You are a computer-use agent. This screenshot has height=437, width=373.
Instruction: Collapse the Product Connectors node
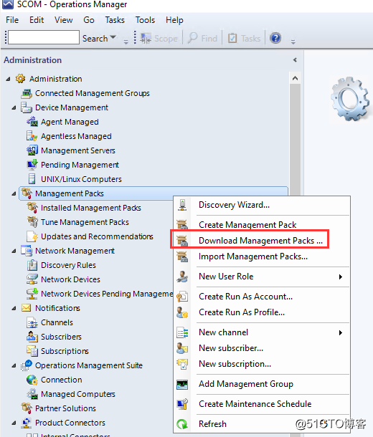point(14,423)
